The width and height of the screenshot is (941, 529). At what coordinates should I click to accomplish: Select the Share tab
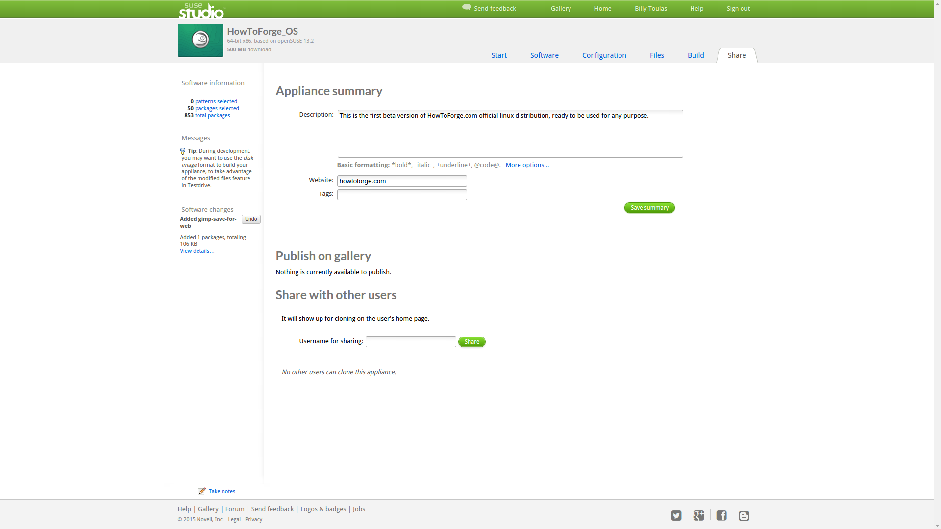coord(737,55)
